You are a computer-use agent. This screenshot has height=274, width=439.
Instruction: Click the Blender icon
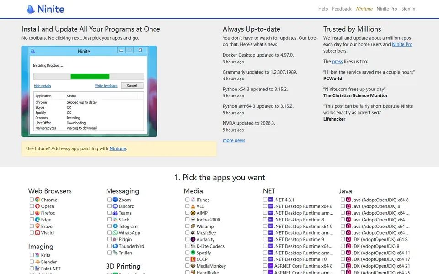(x=37, y=262)
